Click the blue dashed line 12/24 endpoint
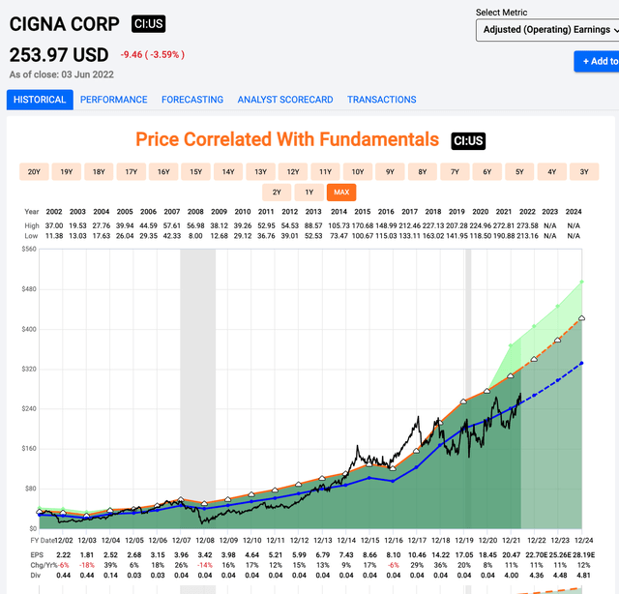619x594 pixels. click(581, 363)
